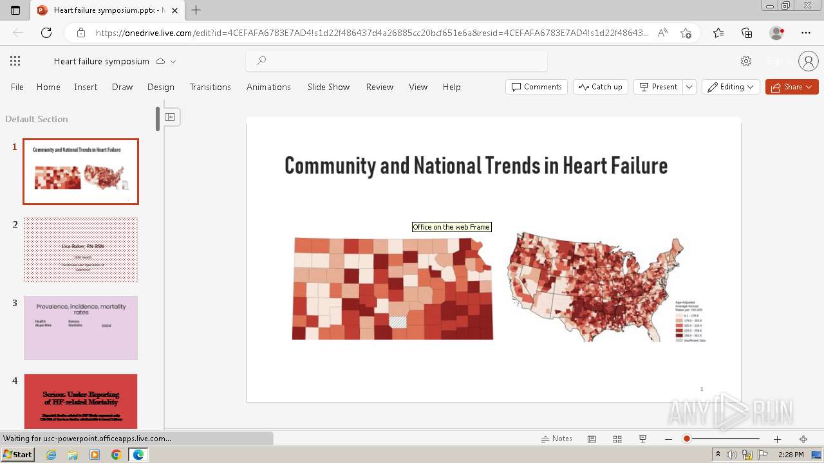
Task: Reload the page in Edge
Action: click(46, 33)
